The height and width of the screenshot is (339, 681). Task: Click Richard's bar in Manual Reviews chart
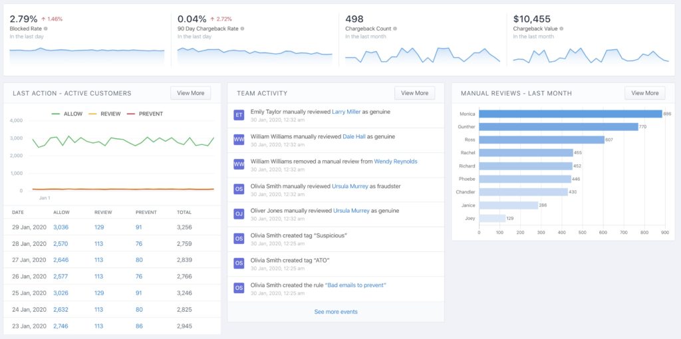tap(525, 166)
